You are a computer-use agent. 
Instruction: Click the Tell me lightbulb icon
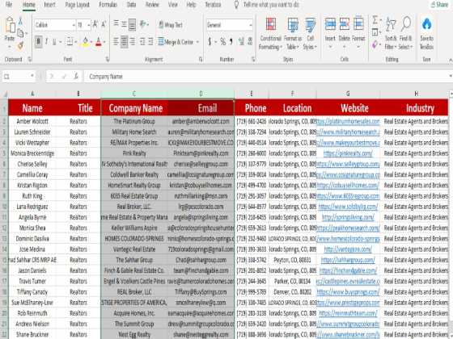point(236,5)
